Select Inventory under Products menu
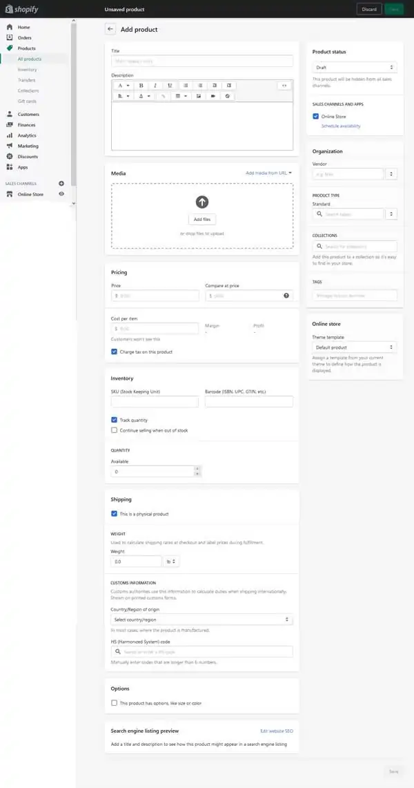 (27, 69)
